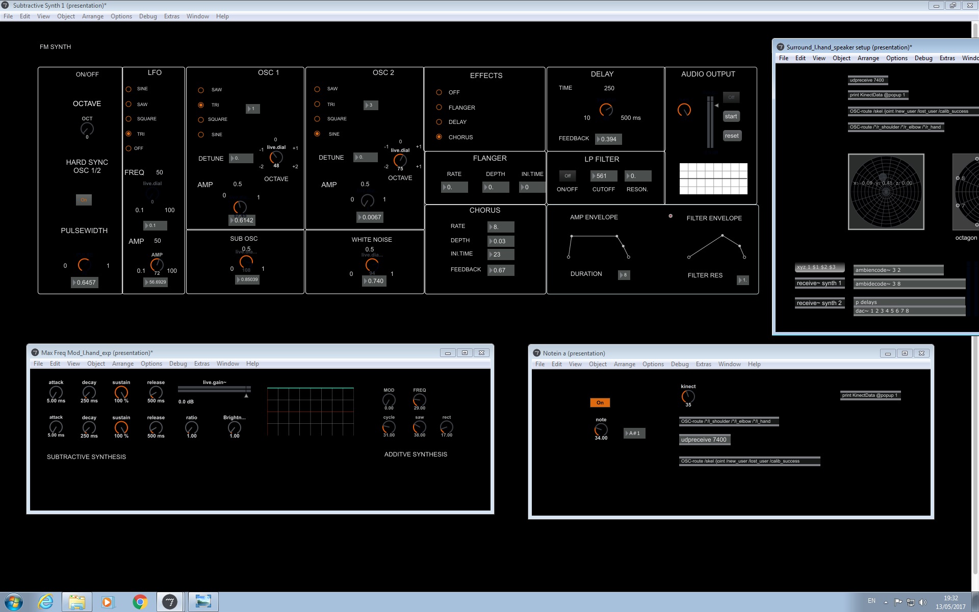
Task: Click the White Noise amplitude dial
Action: pyautogui.click(x=372, y=265)
